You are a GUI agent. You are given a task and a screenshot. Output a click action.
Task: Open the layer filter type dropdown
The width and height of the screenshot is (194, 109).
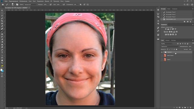click(x=167, y=44)
